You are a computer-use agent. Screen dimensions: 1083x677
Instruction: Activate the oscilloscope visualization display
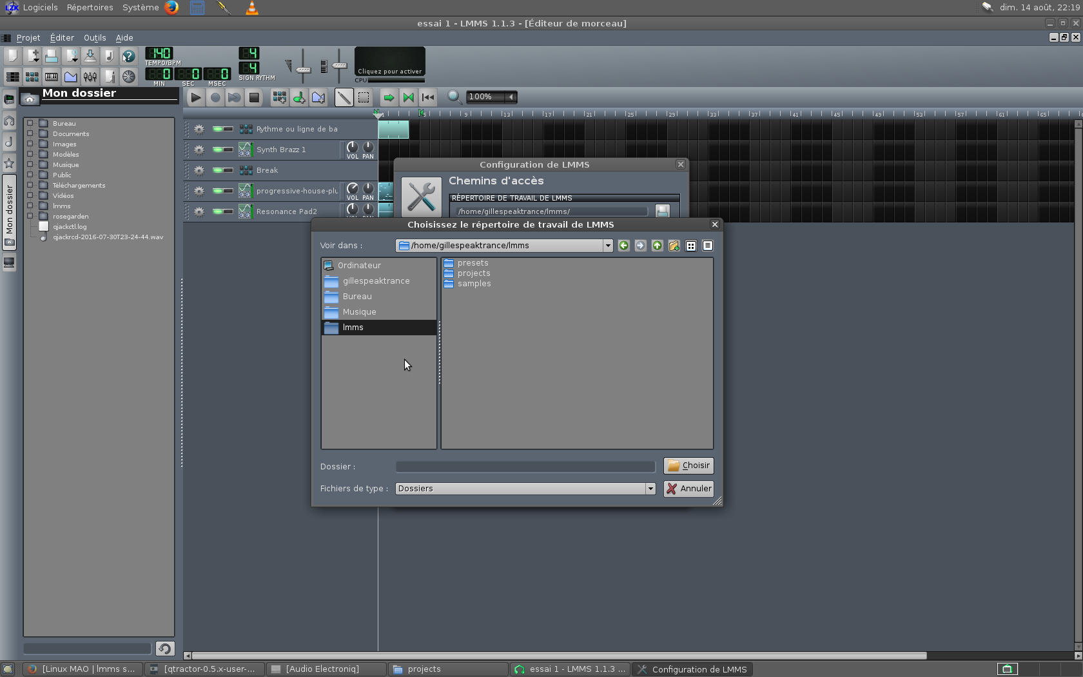390,61
